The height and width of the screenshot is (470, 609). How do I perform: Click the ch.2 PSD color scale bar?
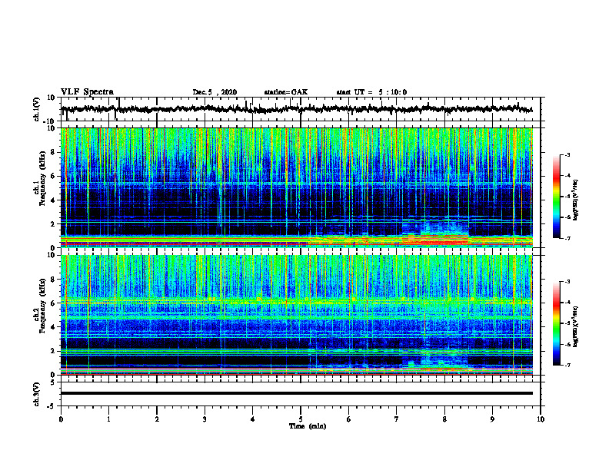(x=557, y=323)
